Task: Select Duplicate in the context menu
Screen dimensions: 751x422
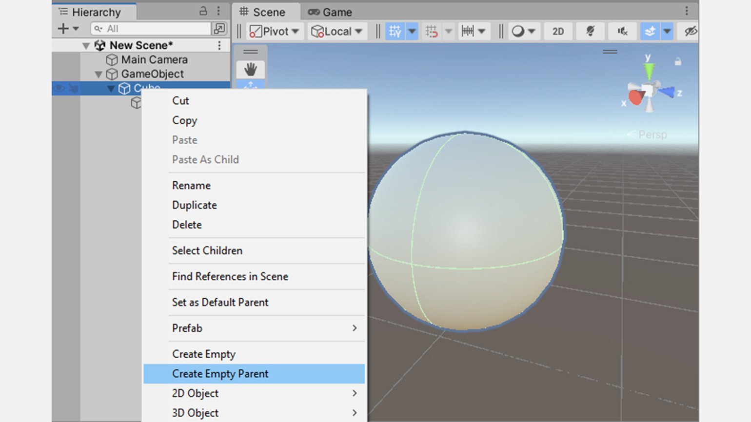Action: [x=195, y=205]
